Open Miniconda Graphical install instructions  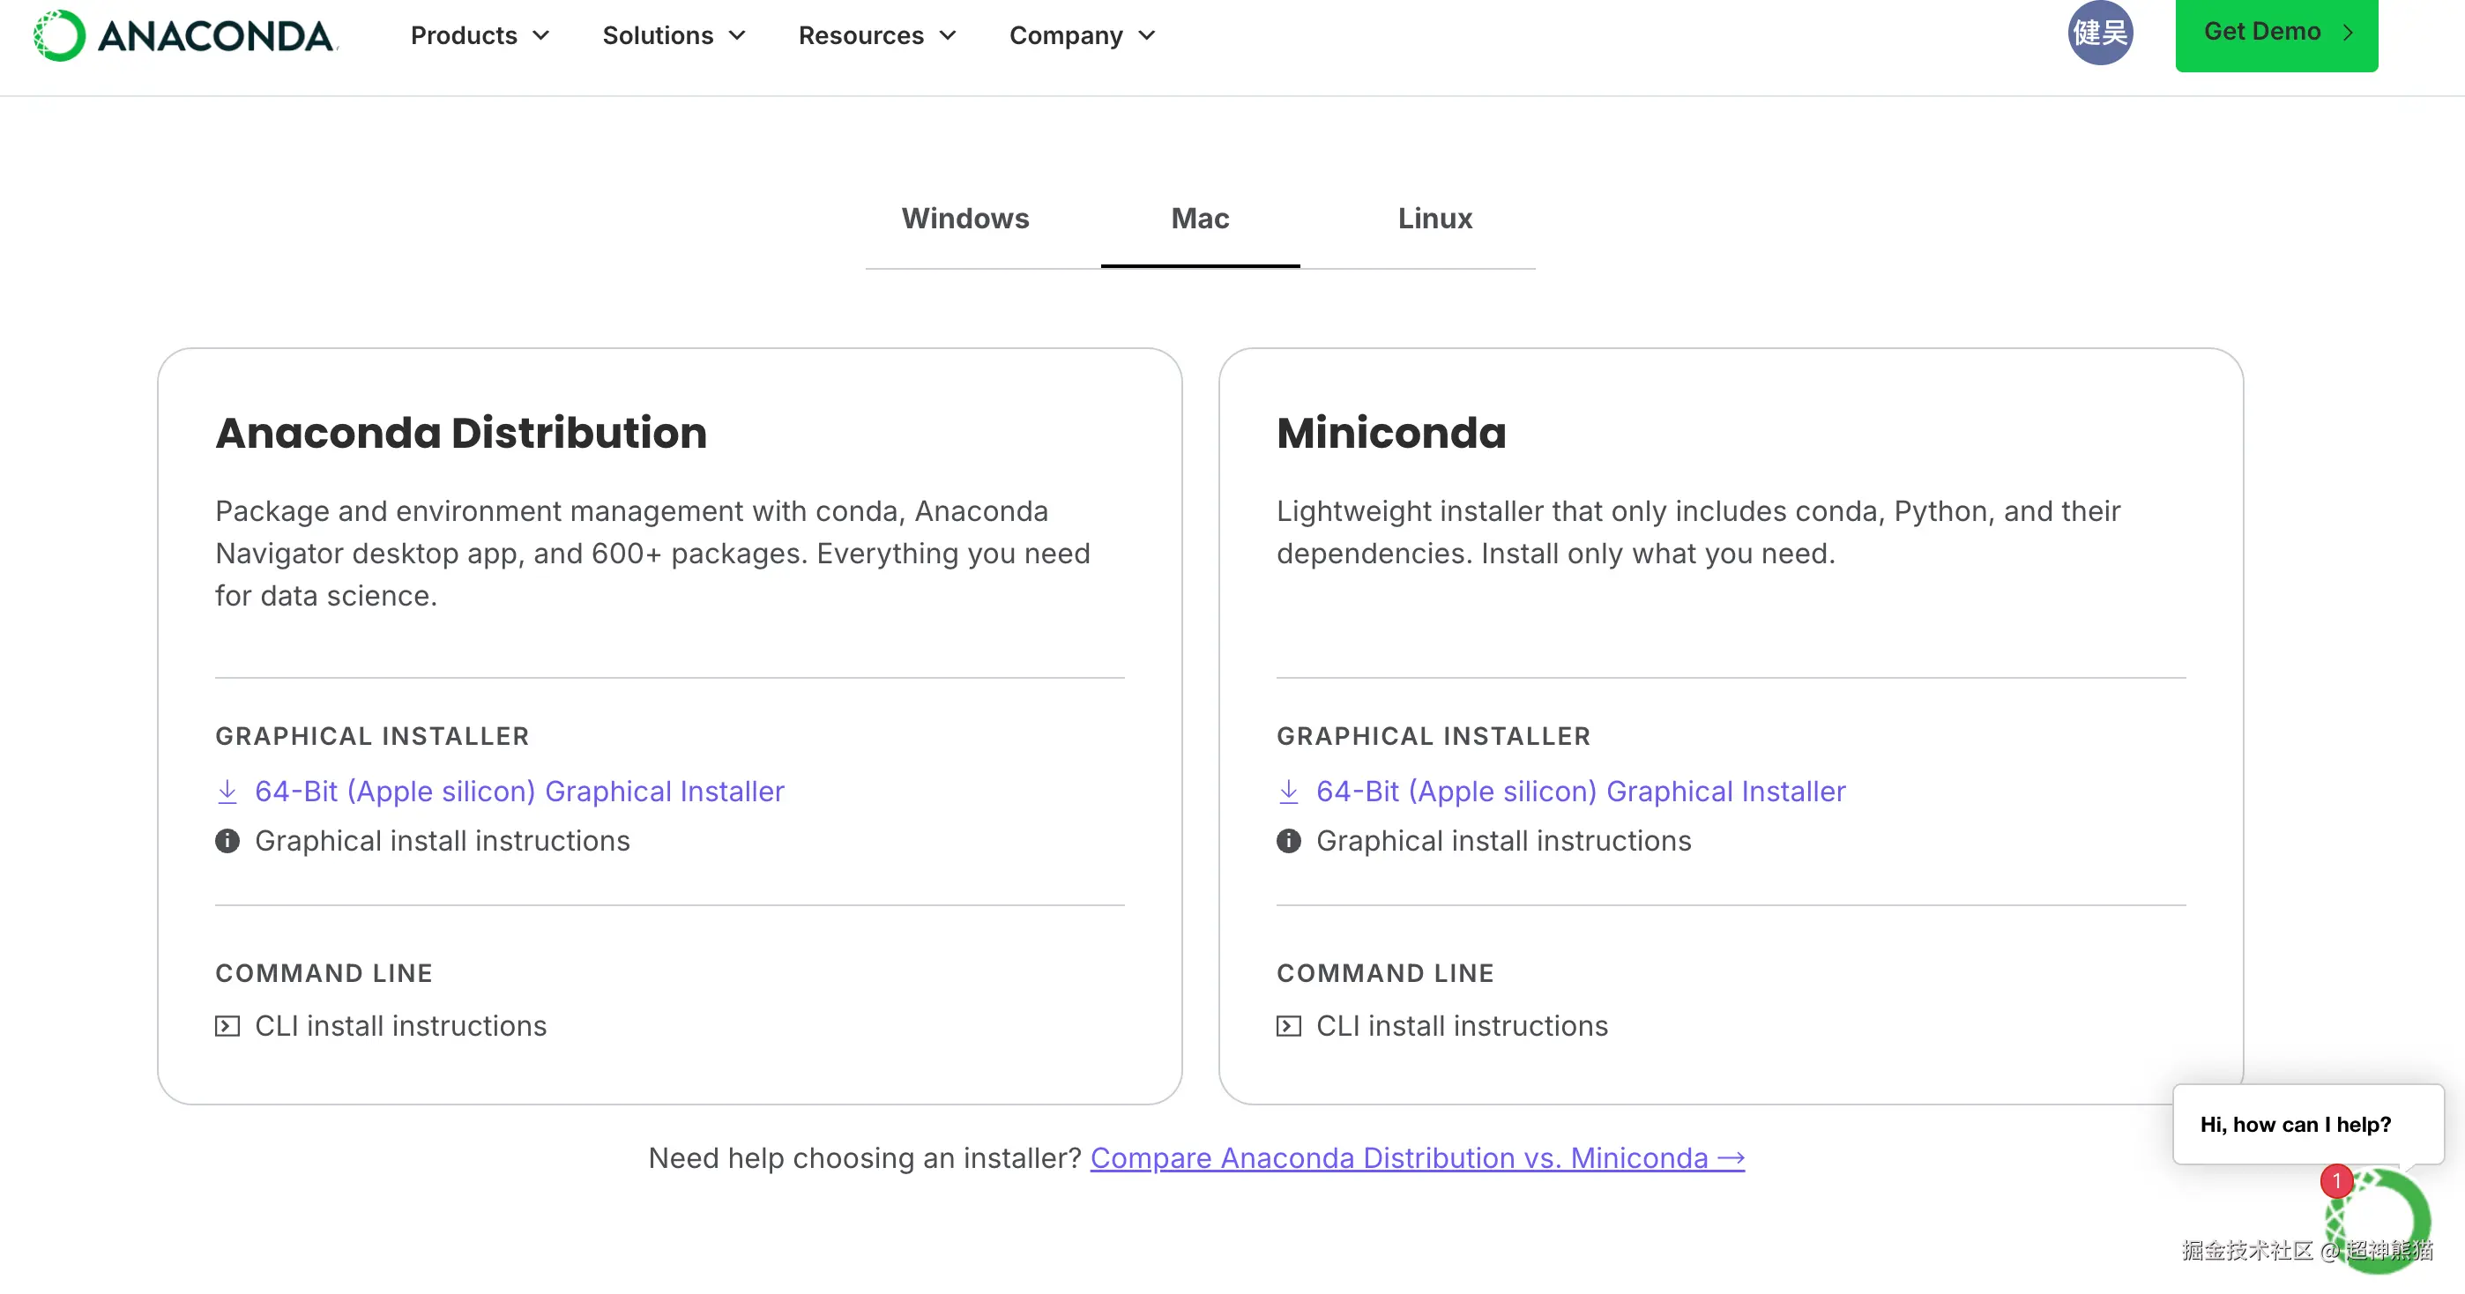click(x=1503, y=840)
